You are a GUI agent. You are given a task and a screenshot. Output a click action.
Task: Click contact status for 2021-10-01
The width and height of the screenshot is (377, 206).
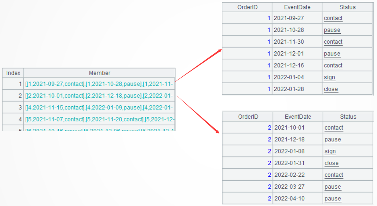(334, 127)
